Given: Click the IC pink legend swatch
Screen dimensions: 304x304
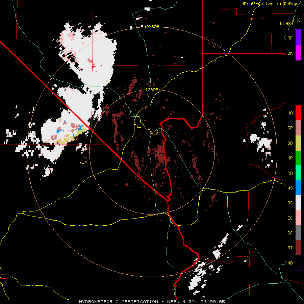Looking at the screenshot, I should click(x=298, y=218).
